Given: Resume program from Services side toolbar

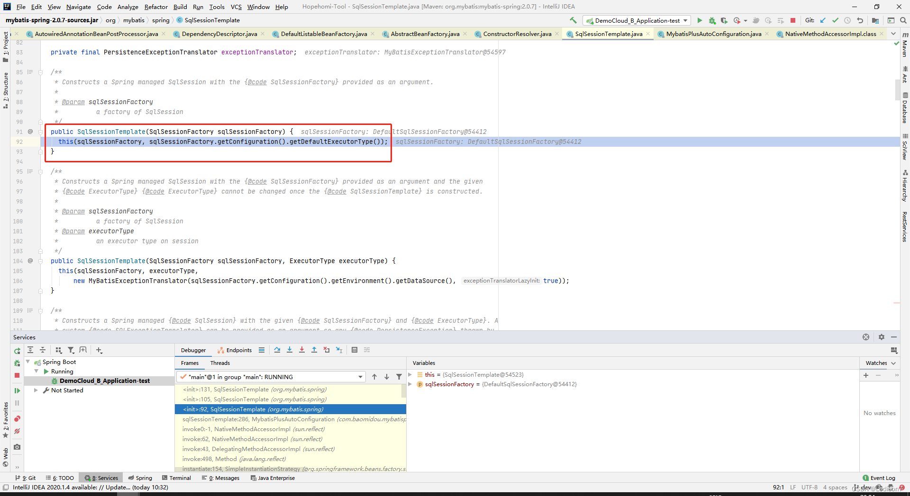Looking at the screenshot, I should pyautogui.click(x=17, y=390).
